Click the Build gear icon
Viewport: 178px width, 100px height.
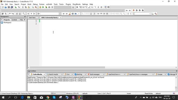pyautogui.click(x=40, y=7)
